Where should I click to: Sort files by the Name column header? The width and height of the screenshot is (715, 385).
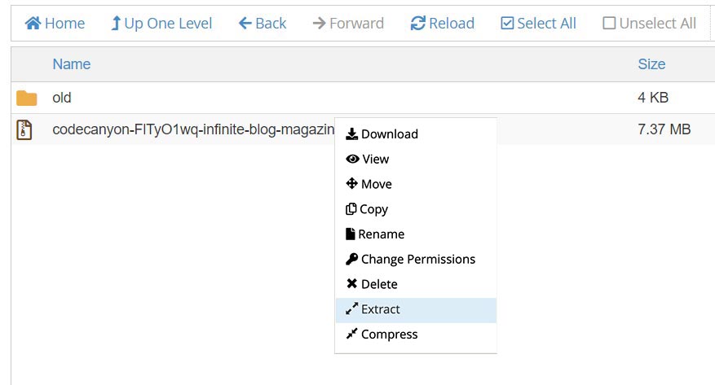pos(71,64)
